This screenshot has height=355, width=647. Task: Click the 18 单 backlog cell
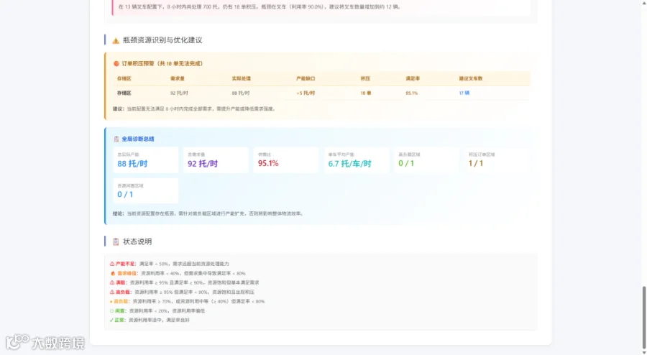[366, 93]
